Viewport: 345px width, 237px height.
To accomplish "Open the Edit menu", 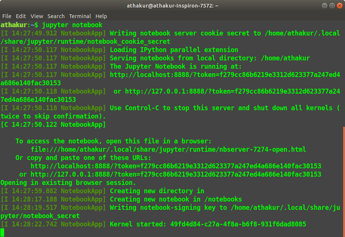I will click(x=21, y=16).
